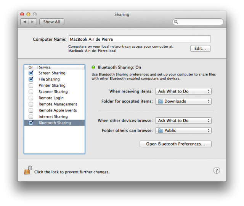Click 'Click the lock to prevent further changes' text

(x=72, y=172)
